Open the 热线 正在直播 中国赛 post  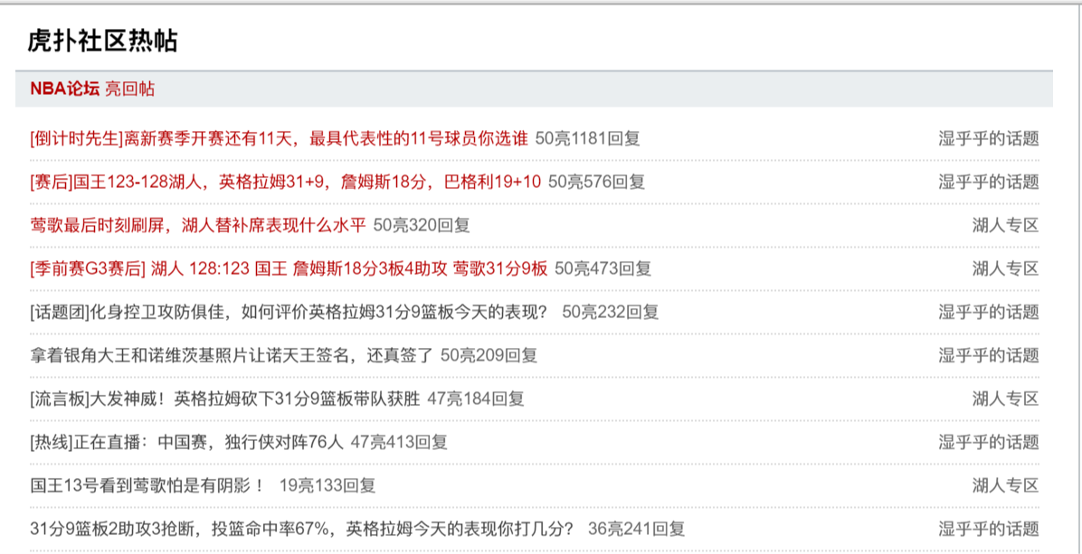[186, 442]
